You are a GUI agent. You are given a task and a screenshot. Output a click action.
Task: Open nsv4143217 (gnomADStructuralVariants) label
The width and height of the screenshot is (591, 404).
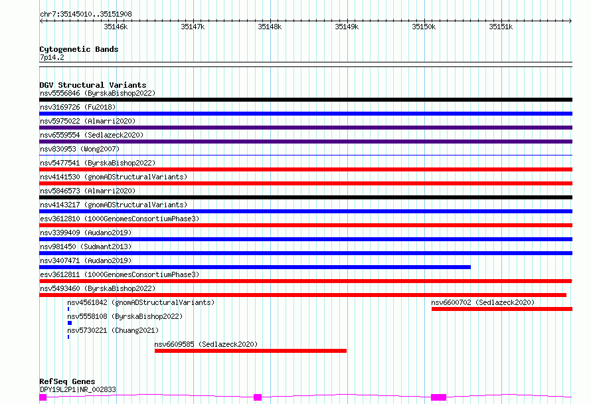(114, 205)
